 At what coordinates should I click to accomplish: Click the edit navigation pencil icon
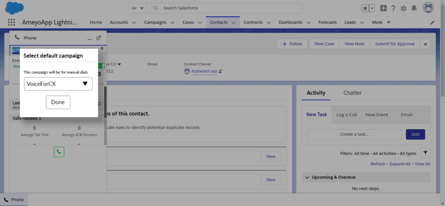click(x=432, y=23)
